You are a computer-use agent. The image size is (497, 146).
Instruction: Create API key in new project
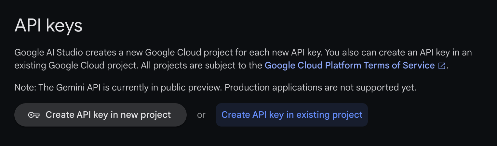100,115
